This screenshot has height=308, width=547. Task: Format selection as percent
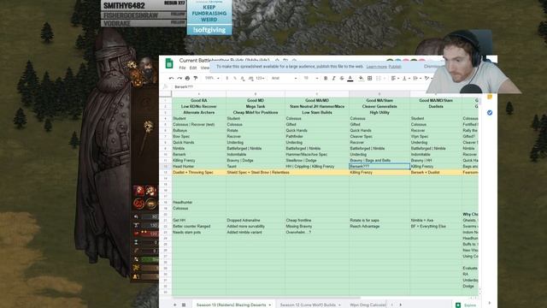[235, 78]
